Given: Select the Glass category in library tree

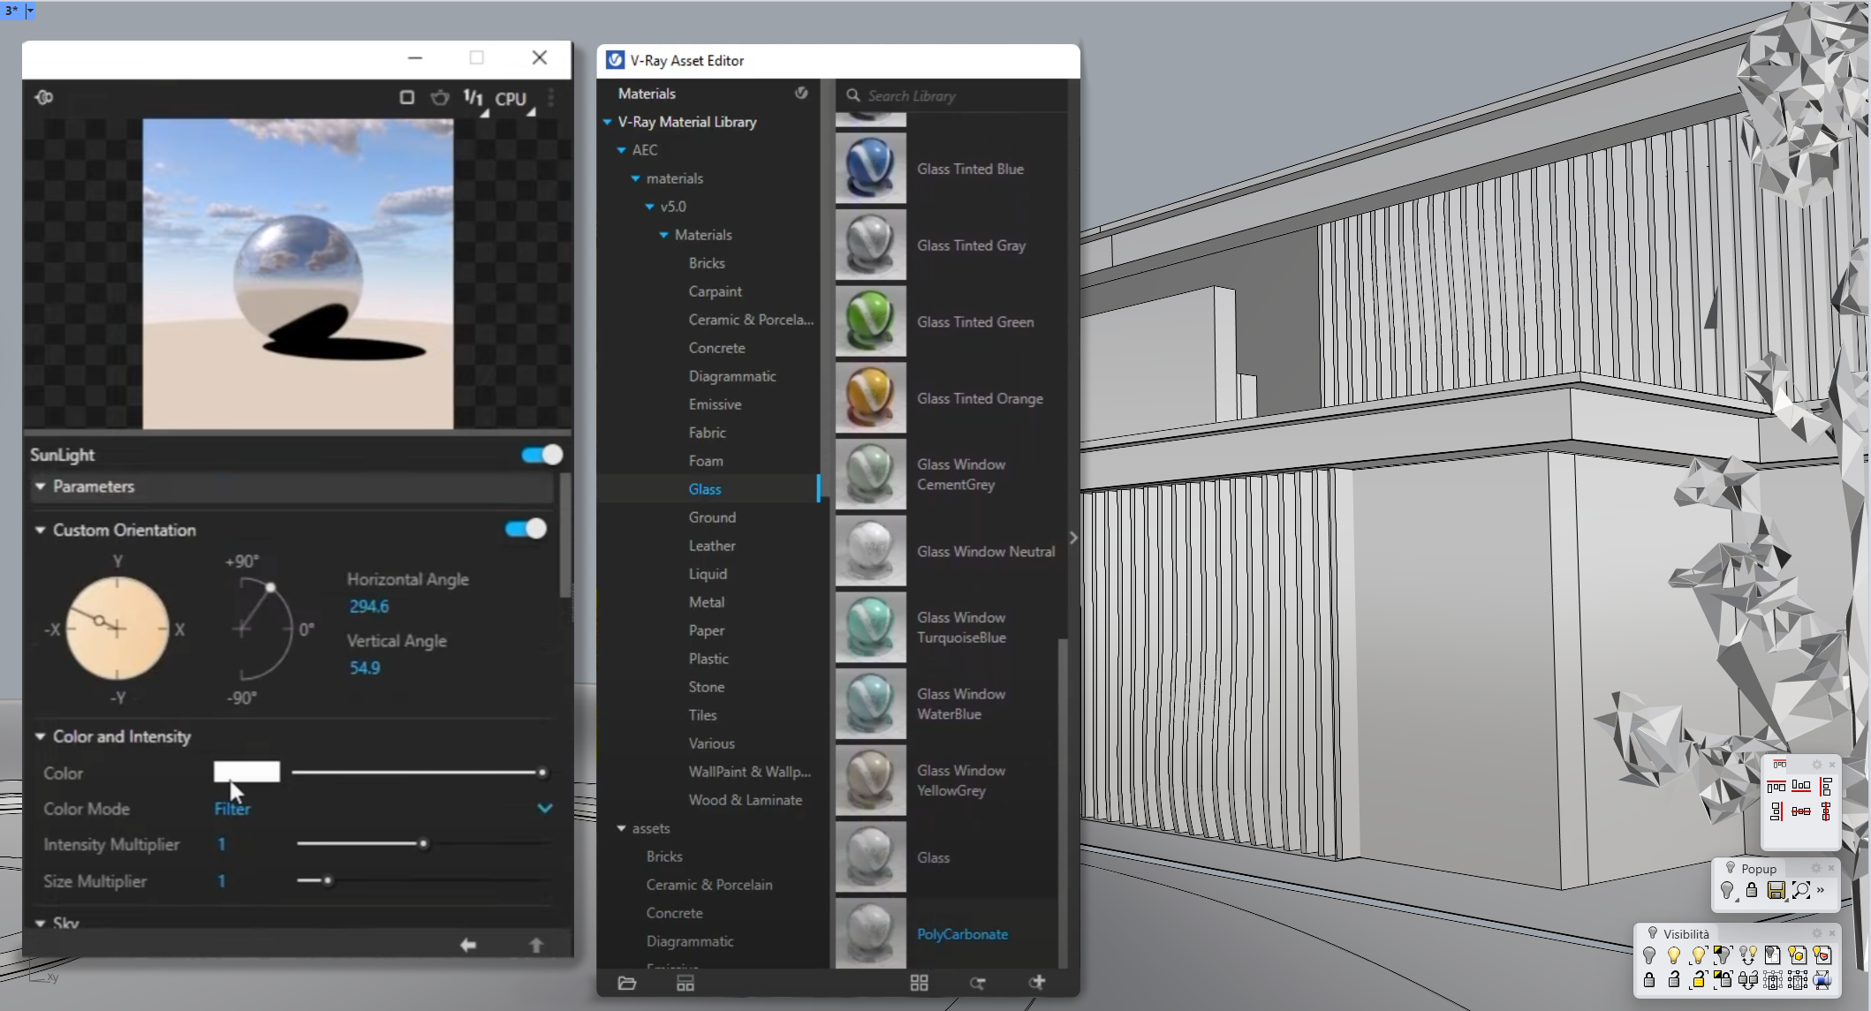Looking at the screenshot, I should [705, 489].
